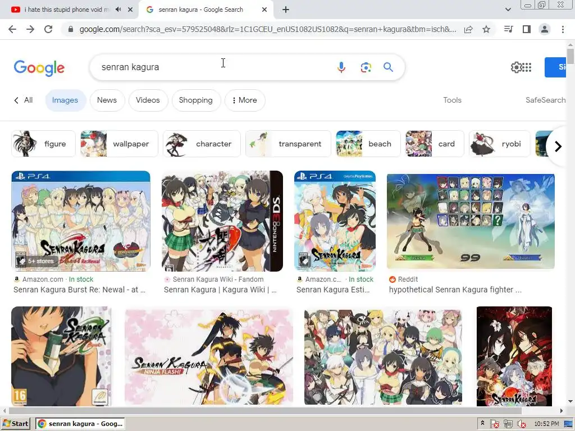Click the horizontal scrollbar at the bottom
This screenshot has width=575, height=431.
pyautogui.click(x=265, y=411)
